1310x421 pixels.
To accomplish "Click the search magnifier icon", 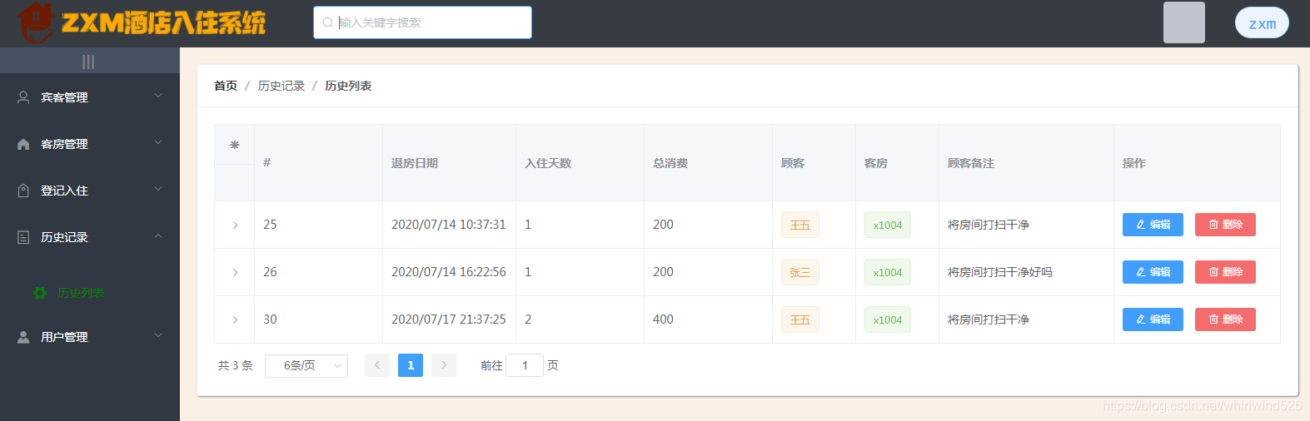I will tap(328, 22).
